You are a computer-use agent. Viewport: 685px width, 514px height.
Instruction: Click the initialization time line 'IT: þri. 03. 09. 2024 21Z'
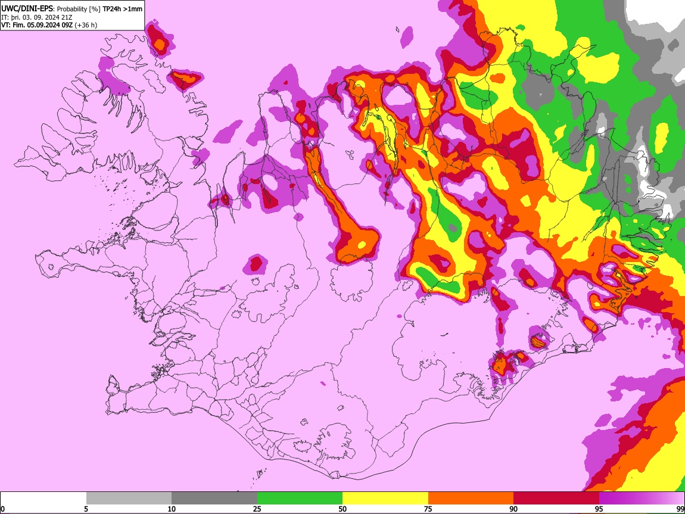[37, 17]
